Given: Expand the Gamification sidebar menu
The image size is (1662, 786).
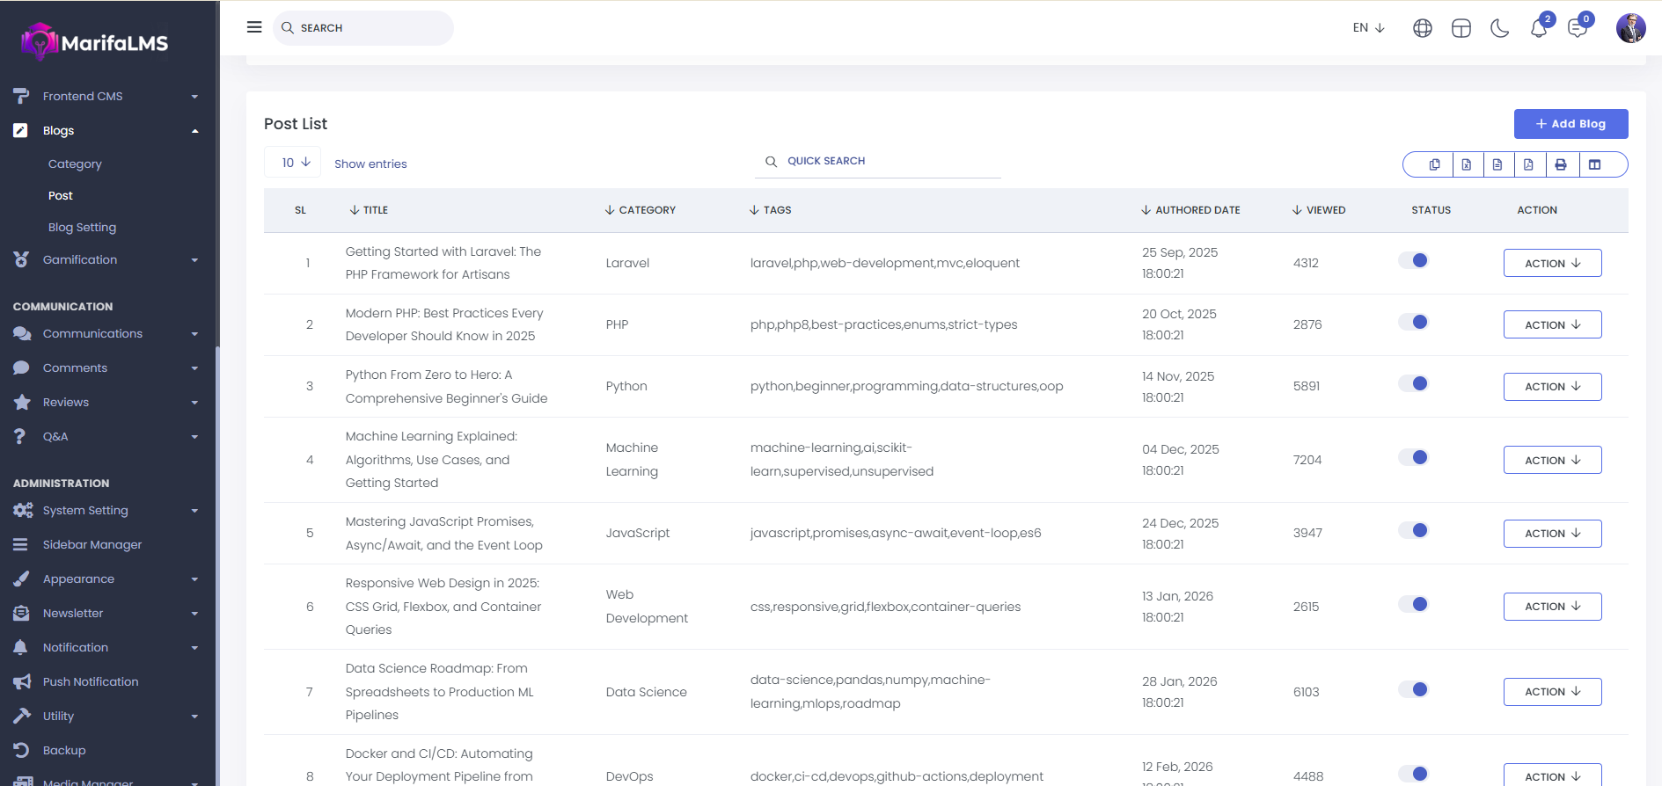Looking at the screenshot, I should [x=80, y=260].
